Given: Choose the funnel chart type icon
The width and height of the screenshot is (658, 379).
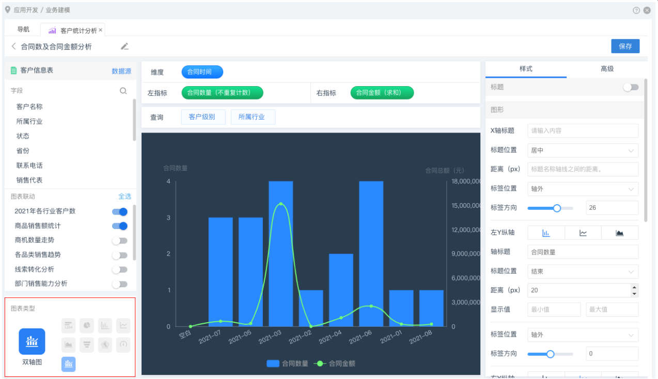Looking at the screenshot, I should click(x=87, y=344).
